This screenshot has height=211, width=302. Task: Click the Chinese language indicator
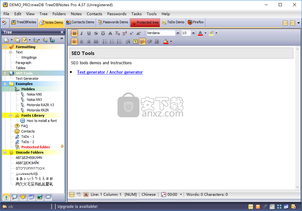point(149,195)
